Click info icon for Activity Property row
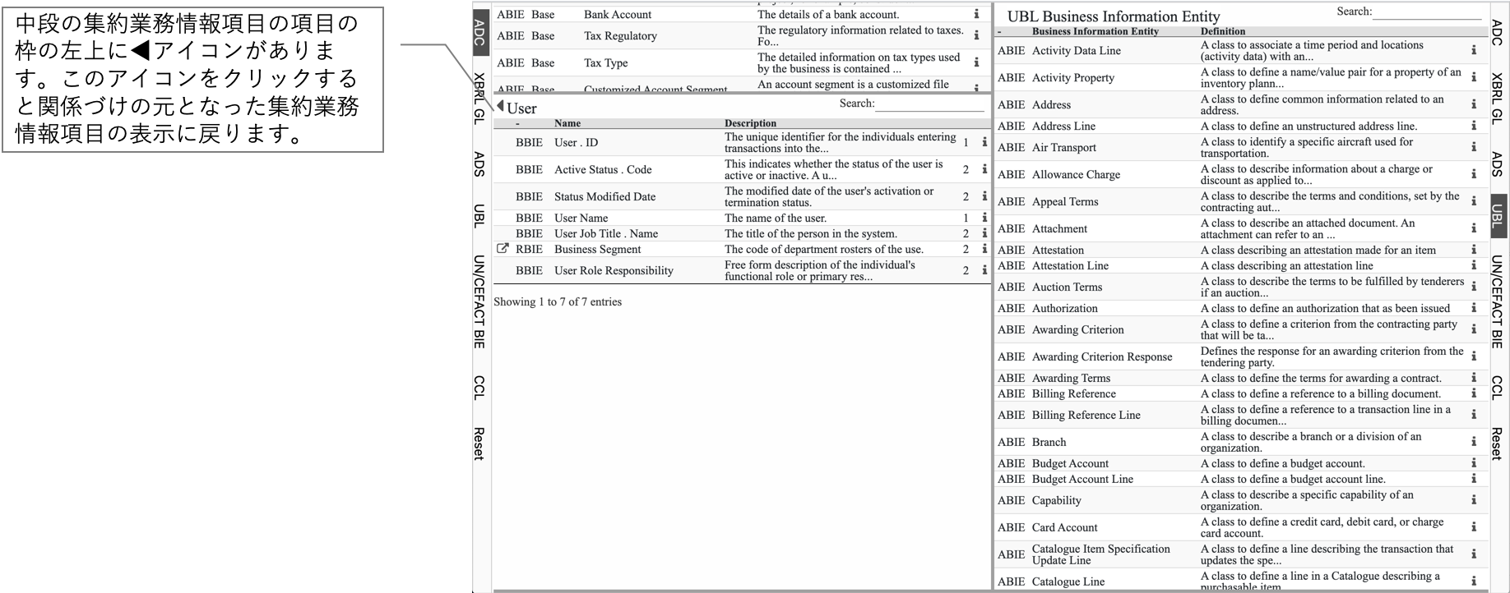Image resolution: width=1510 pixels, height=593 pixels. pos(1473,77)
